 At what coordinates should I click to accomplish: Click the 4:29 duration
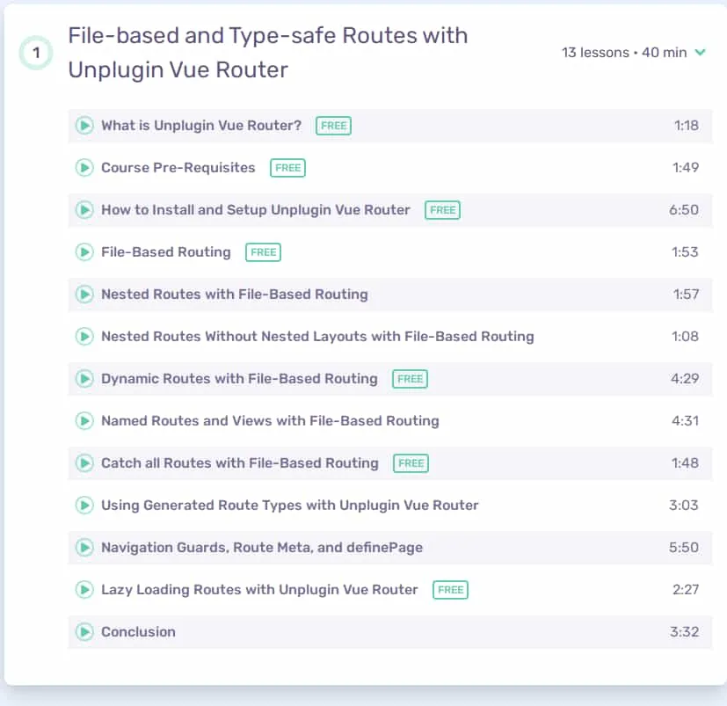pyautogui.click(x=685, y=379)
